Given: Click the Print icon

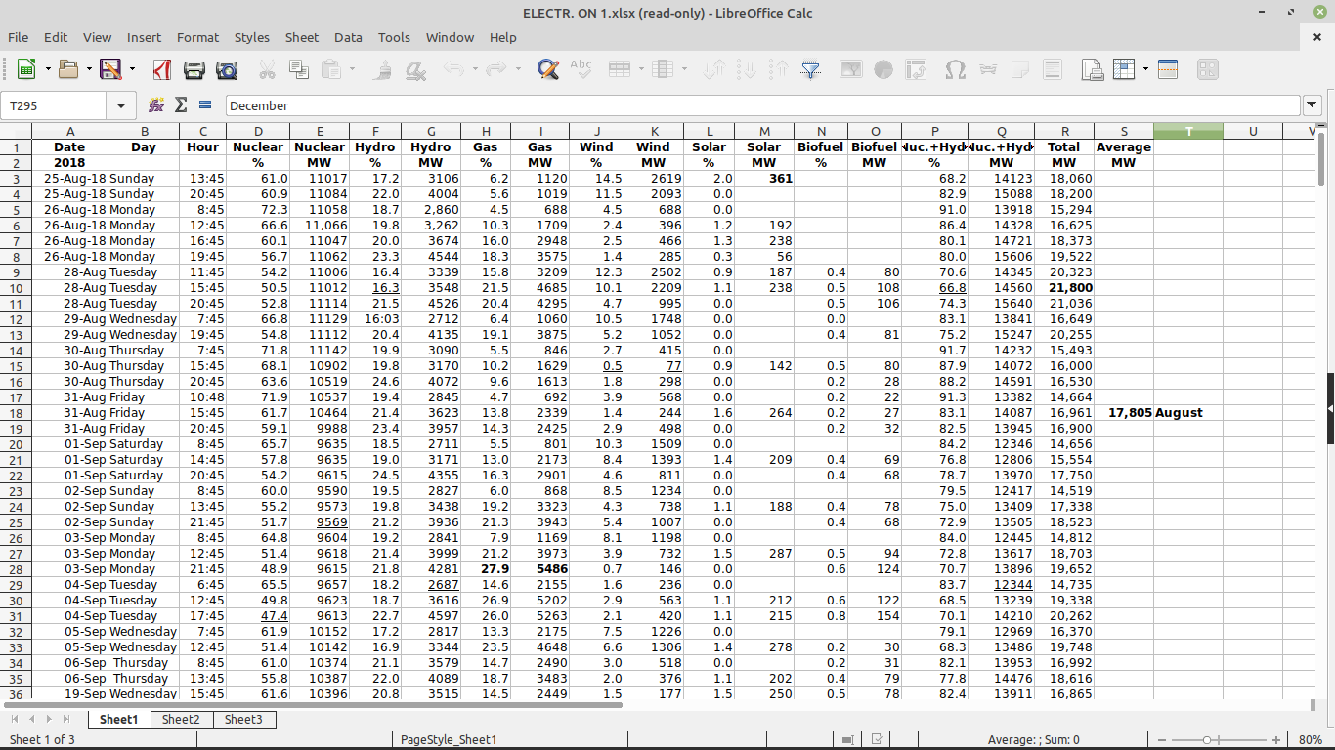Looking at the screenshot, I should pos(194,69).
